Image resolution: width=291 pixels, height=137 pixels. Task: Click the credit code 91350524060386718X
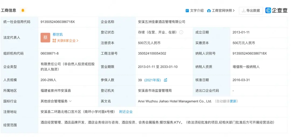tap(58, 22)
